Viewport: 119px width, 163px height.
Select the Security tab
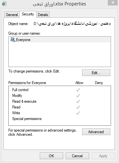[x=28, y=14]
